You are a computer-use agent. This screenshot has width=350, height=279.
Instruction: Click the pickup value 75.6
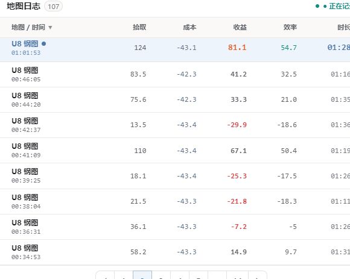[x=138, y=99]
